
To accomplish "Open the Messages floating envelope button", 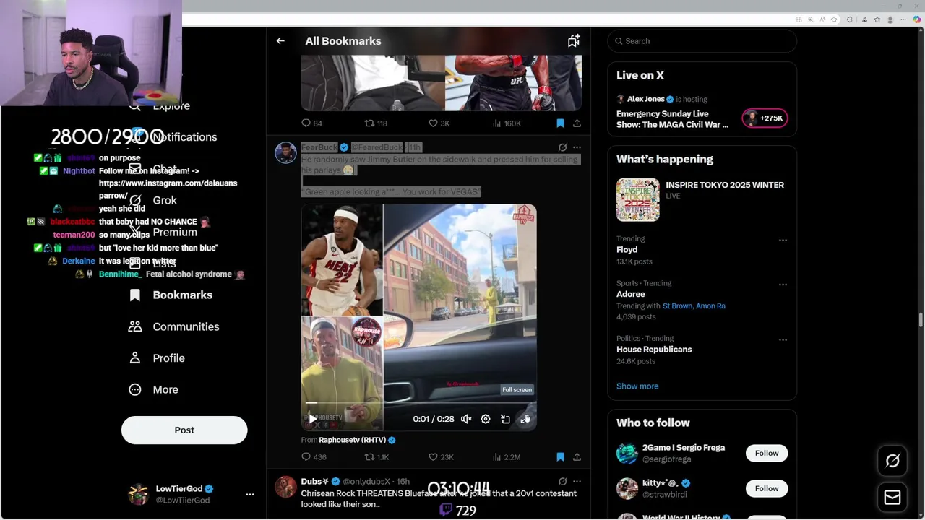I will click(892, 497).
